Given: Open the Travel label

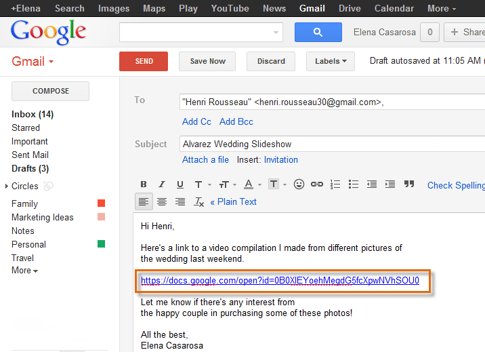Looking at the screenshot, I should (22, 258).
